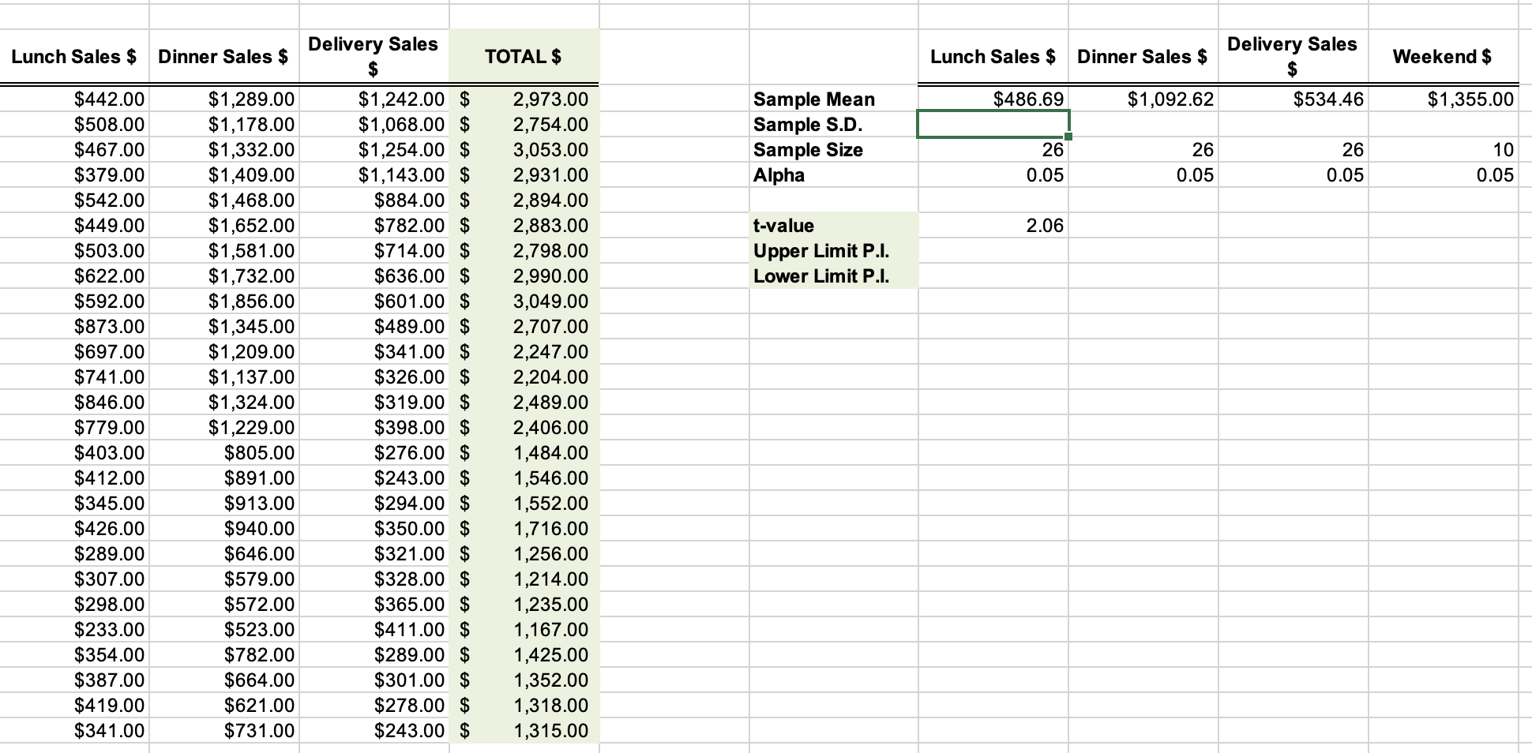Click the Weekend $ header cell
This screenshot has height=753, width=1532.
pyautogui.click(x=1443, y=56)
